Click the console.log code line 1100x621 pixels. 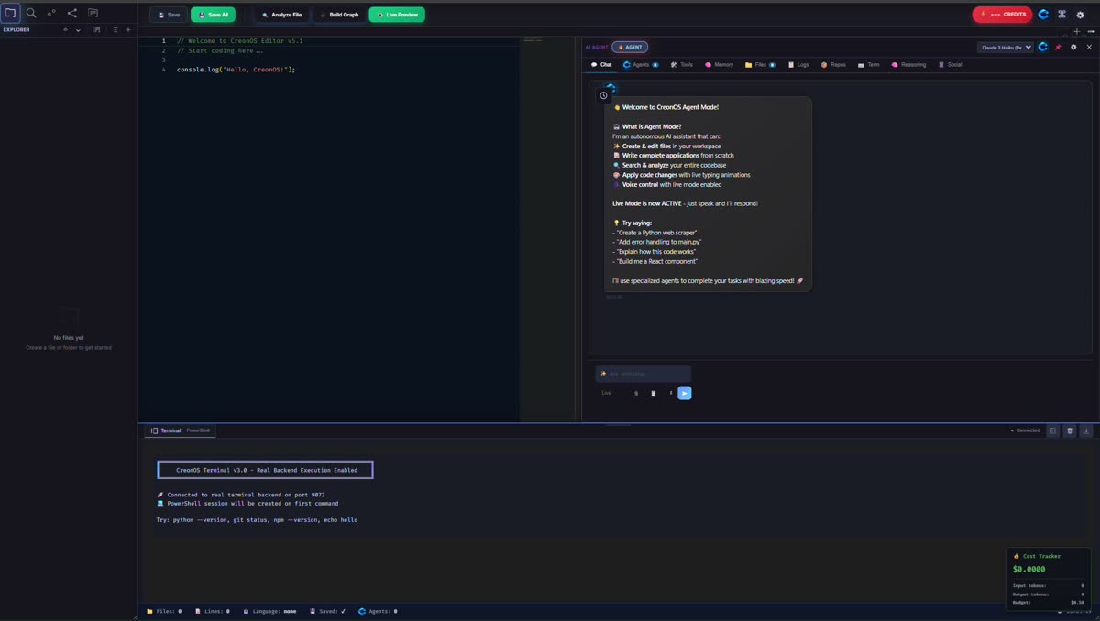(x=236, y=70)
